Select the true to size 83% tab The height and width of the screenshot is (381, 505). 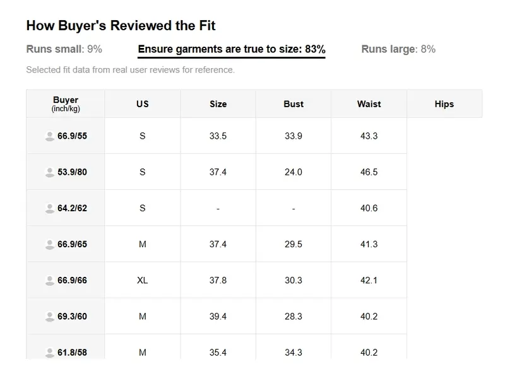[x=232, y=49]
